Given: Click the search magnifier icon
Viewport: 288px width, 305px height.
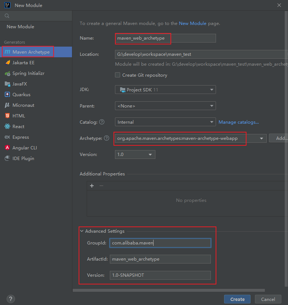Looking at the screenshot, I should click(x=7, y=16).
